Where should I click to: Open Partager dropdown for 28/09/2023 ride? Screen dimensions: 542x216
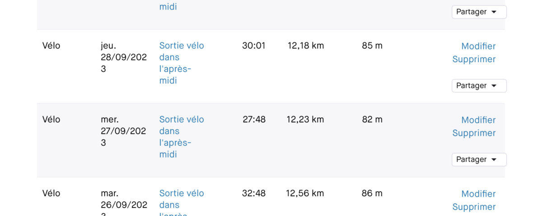click(479, 85)
